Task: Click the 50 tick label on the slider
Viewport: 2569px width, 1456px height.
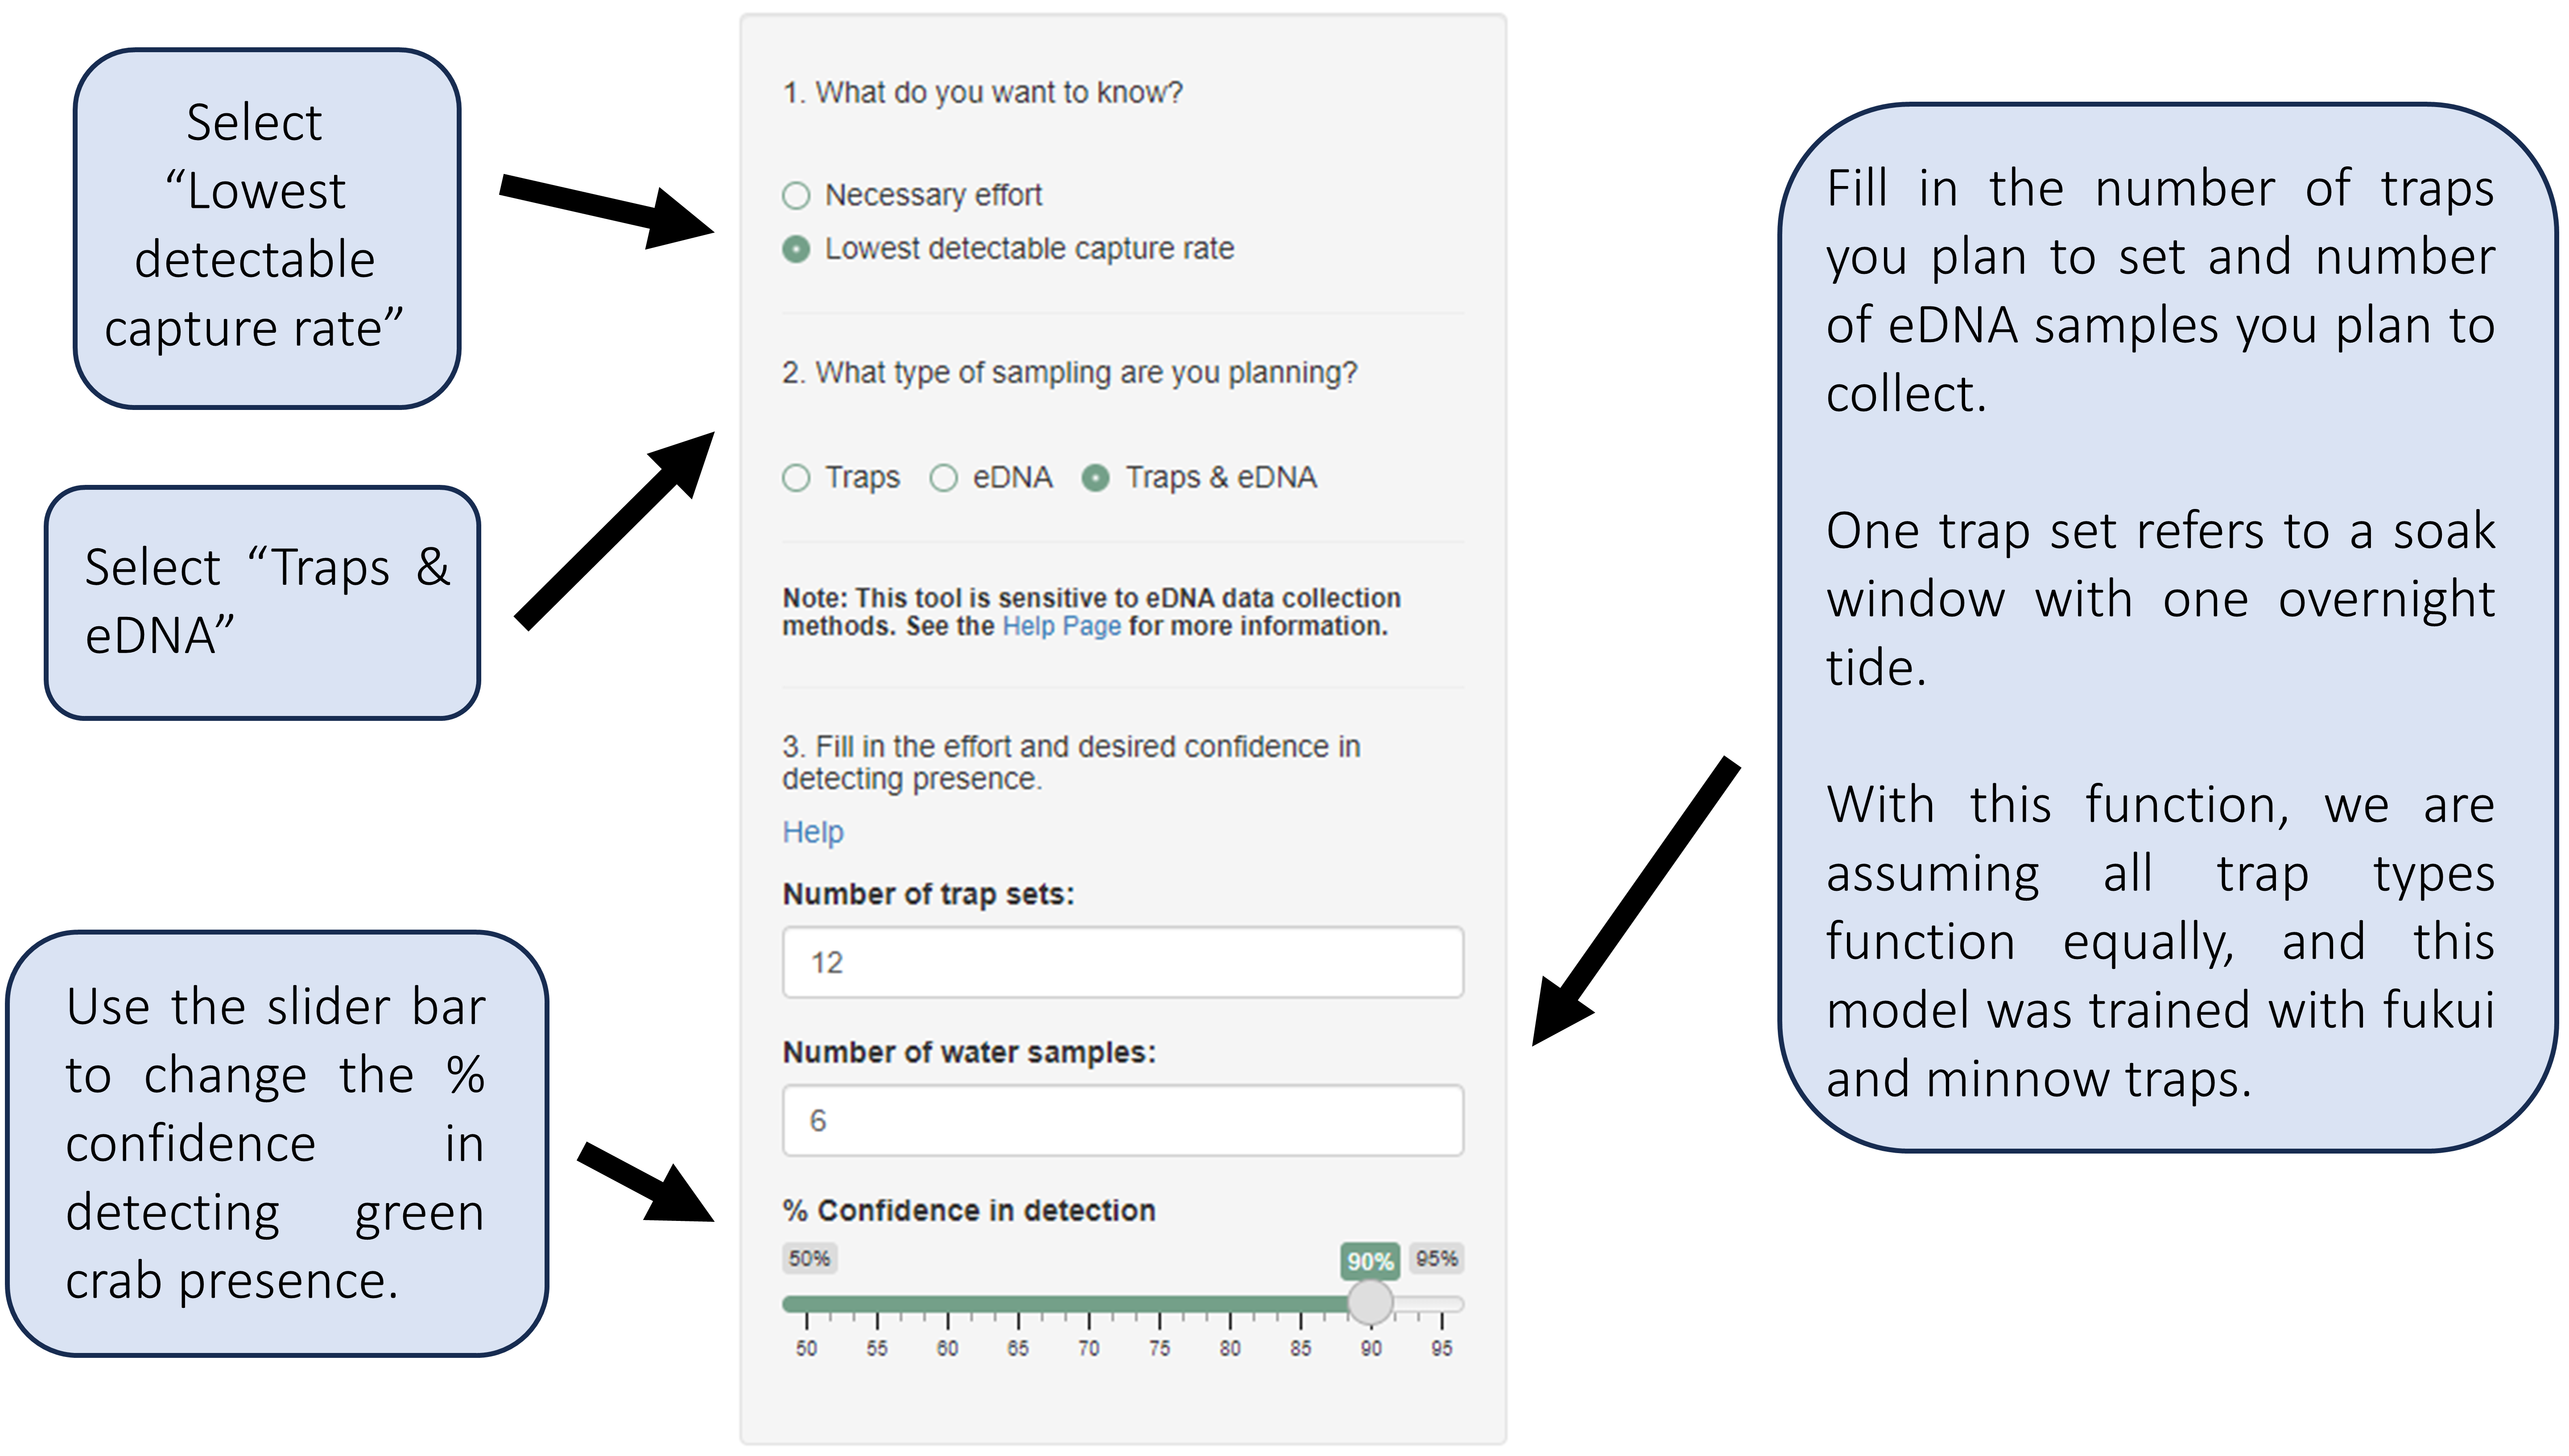Action: coord(807,1348)
